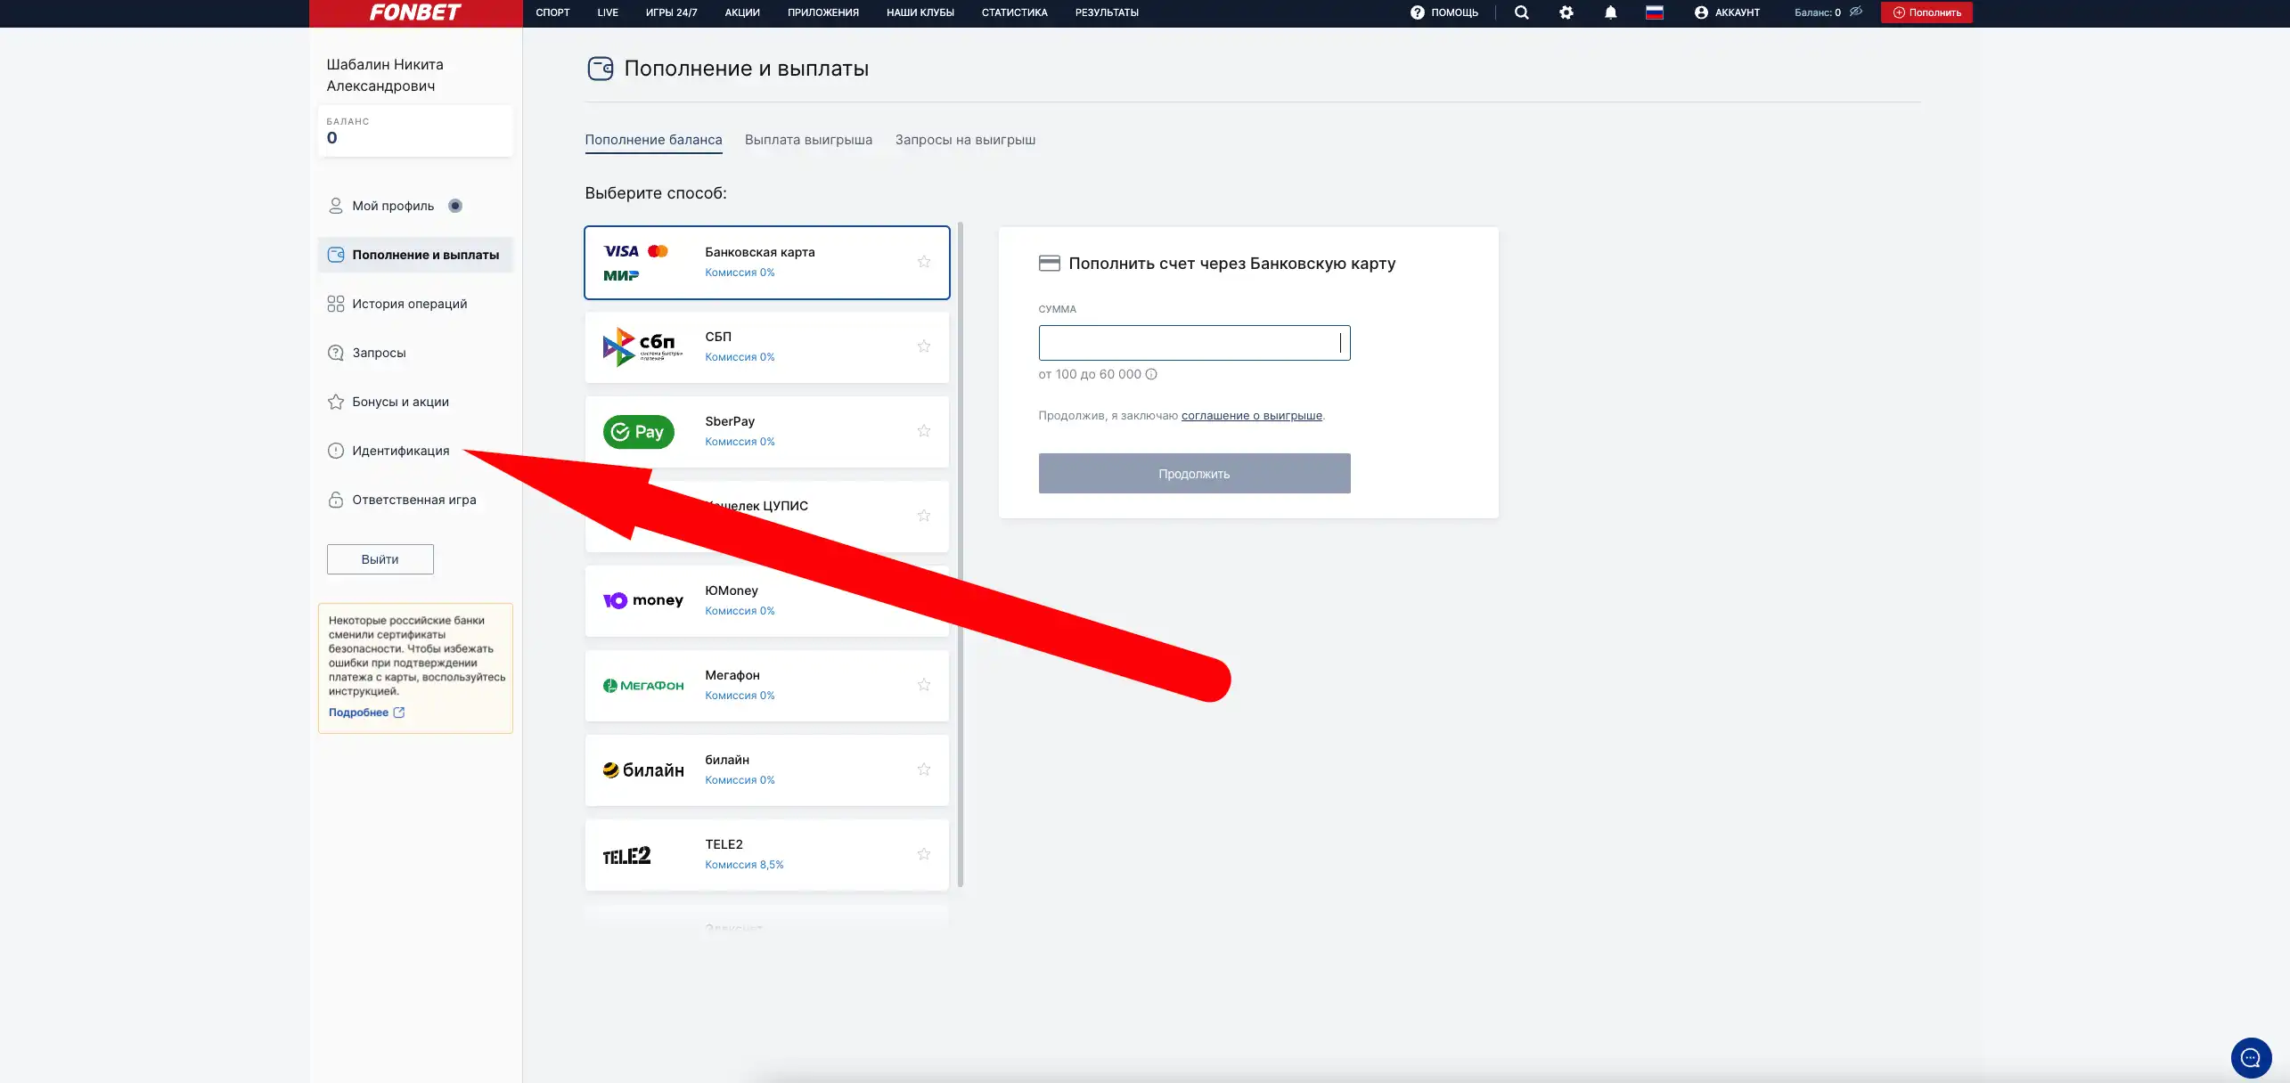Favorite the TELE2 method star
This screenshot has height=1083, width=2290.
tap(924, 854)
